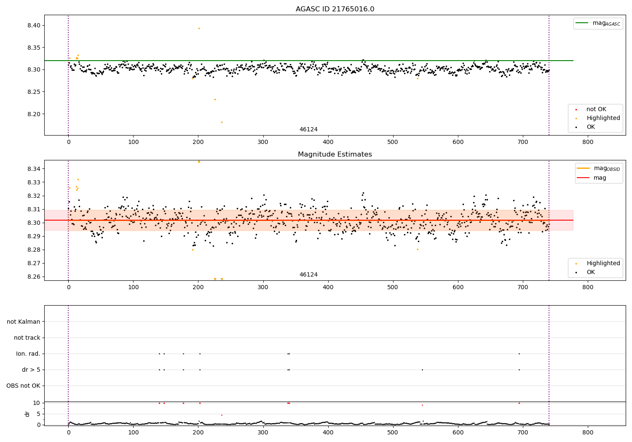Viewport: 632px width, 442px height.
Task: Click 'Highlighted' in top plot legend
Action: [598, 118]
